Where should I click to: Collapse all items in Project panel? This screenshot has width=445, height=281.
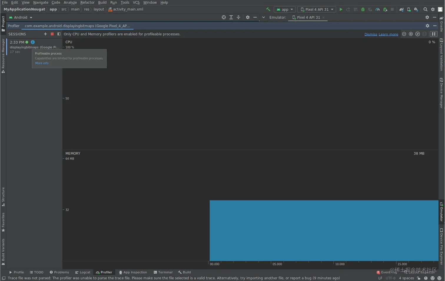click(x=238, y=17)
